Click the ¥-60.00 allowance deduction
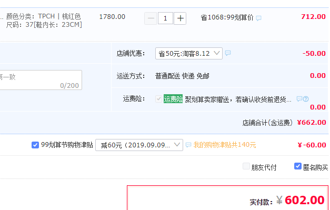The width and height of the screenshot is (330, 210). [x=312, y=145]
